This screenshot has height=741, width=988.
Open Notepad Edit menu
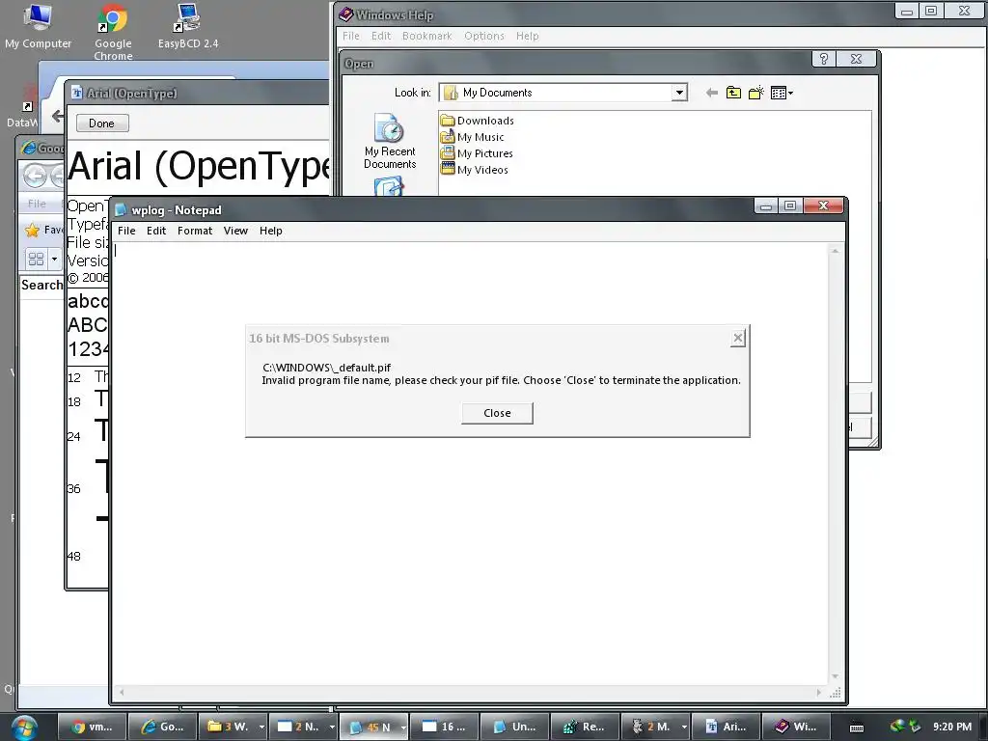[x=156, y=231]
